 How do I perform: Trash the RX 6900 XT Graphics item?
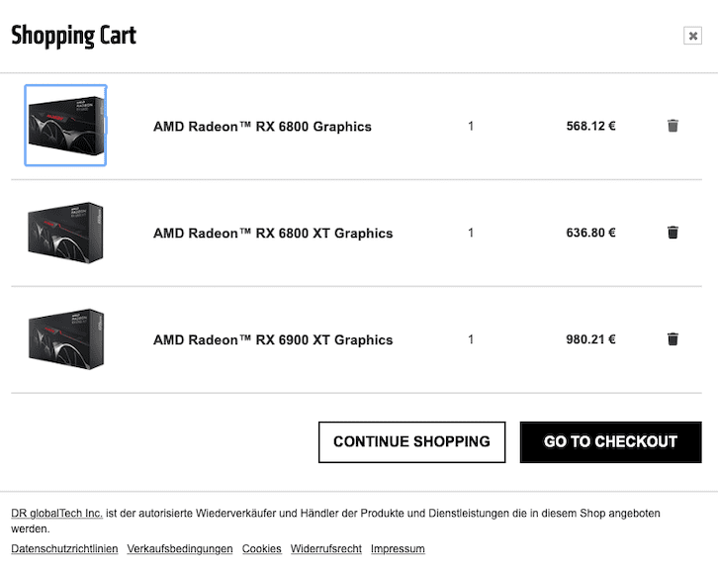(673, 339)
